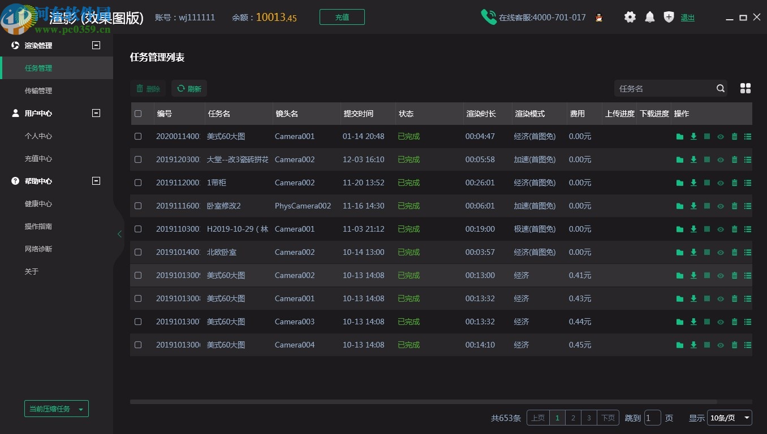
Task: Open notifications bell icon
Action: click(x=650, y=18)
